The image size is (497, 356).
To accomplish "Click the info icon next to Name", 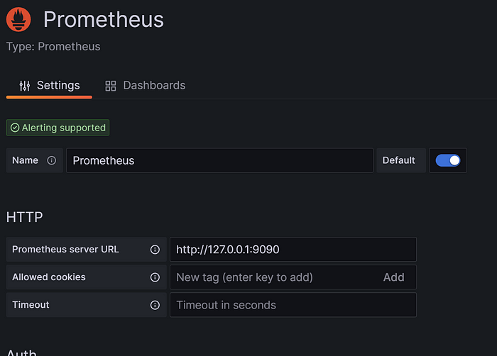I will click(51, 160).
